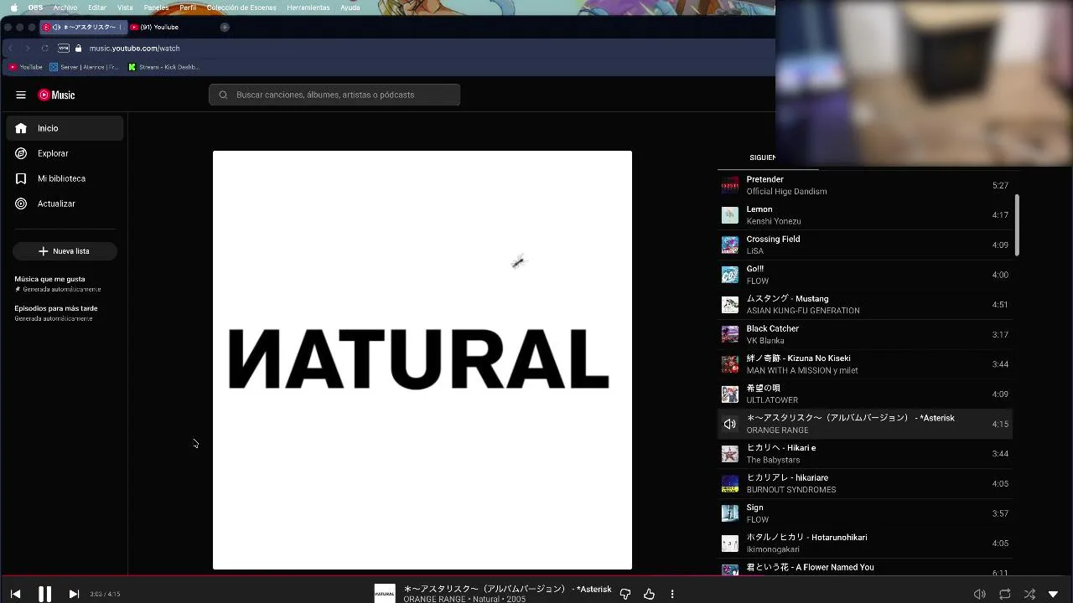Play Hikari e by The Babystars
This screenshot has height=603, width=1073.
[x=865, y=454]
